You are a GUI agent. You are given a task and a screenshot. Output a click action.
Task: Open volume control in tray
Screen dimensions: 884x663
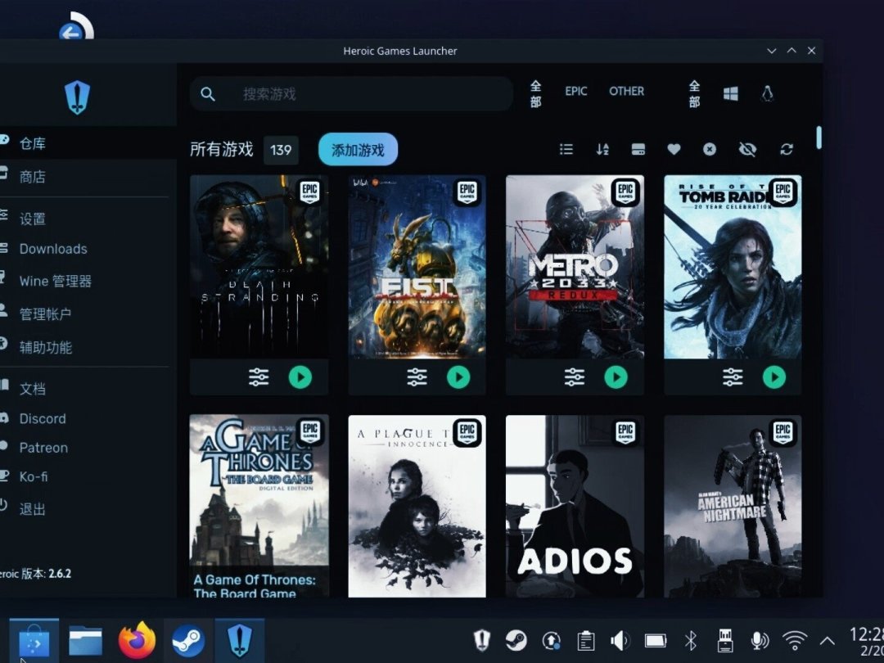(x=620, y=640)
